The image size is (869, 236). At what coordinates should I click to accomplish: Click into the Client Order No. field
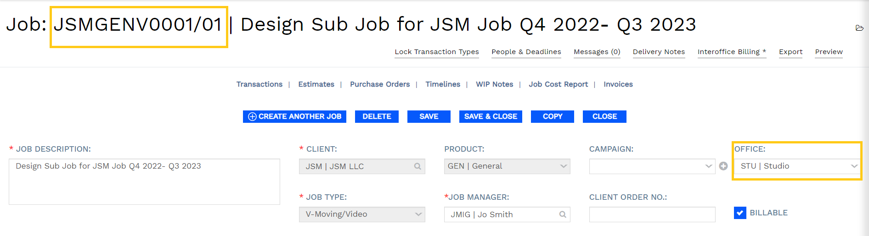point(652,214)
